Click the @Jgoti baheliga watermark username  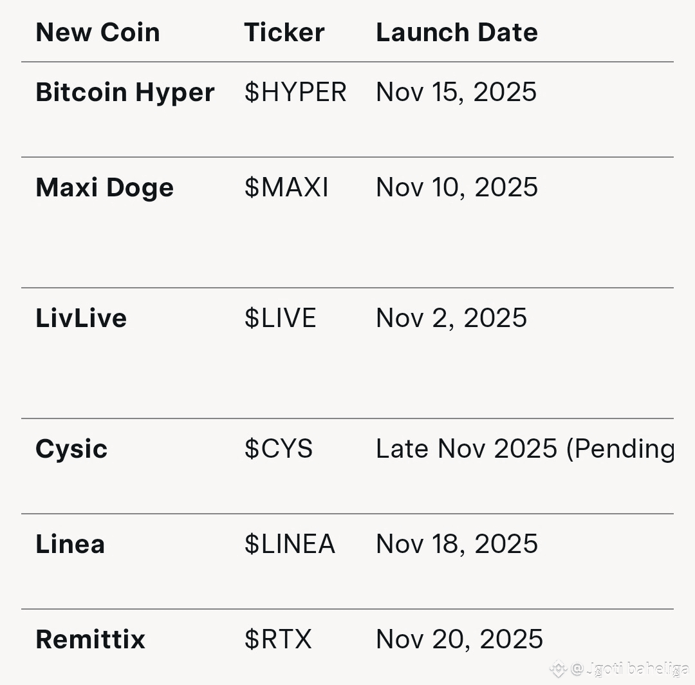click(629, 669)
